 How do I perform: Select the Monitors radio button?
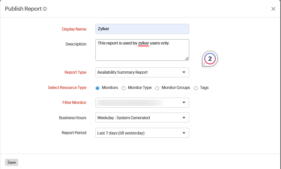pyautogui.click(x=97, y=88)
